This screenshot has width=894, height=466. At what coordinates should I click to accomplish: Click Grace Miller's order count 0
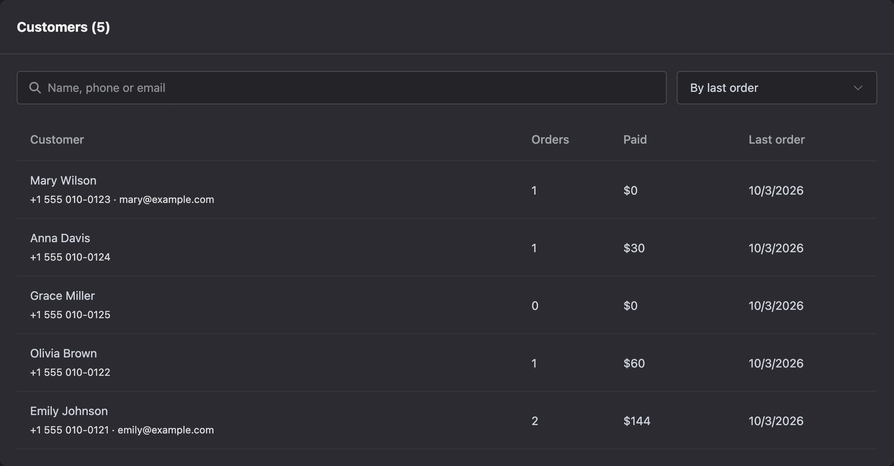point(535,306)
